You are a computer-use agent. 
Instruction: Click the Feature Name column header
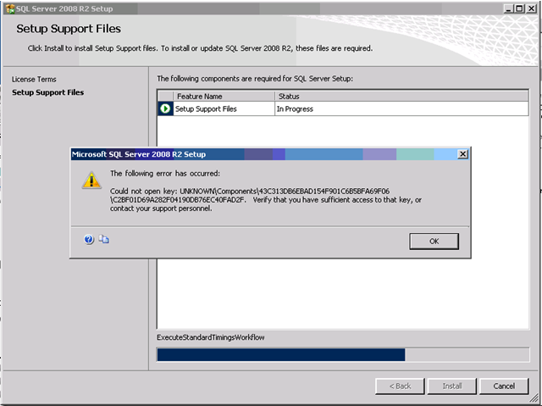click(224, 96)
